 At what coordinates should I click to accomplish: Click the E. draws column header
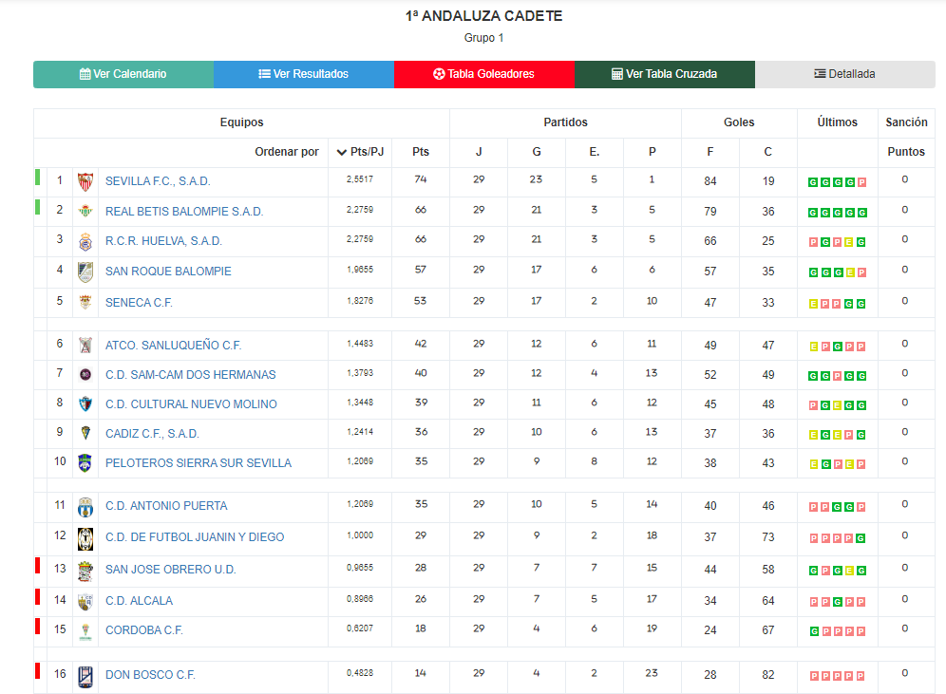pyautogui.click(x=595, y=152)
